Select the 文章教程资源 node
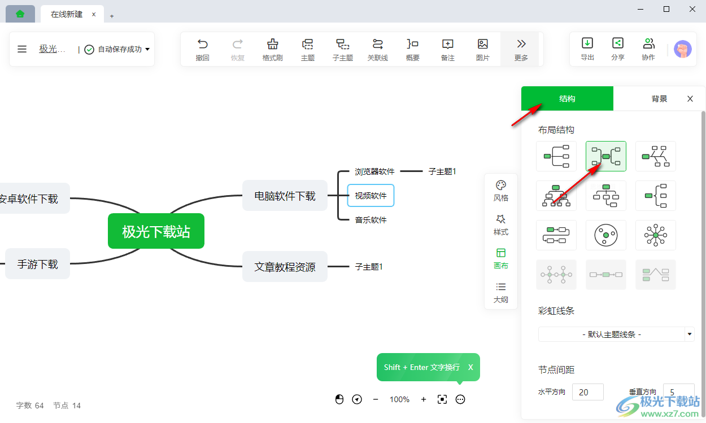 coord(285,267)
